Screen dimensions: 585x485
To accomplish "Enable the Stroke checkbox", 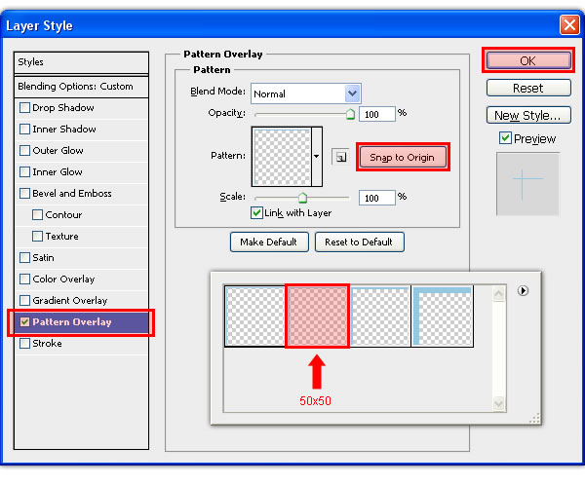I will tap(24, 344).
